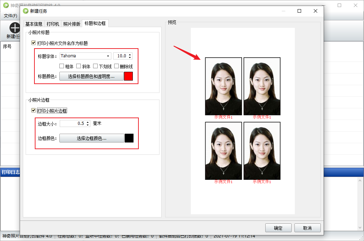The height and width of the screenshot is (241, 364).
Task: Click the red title color swatch
Action: [x=128, y=76]
